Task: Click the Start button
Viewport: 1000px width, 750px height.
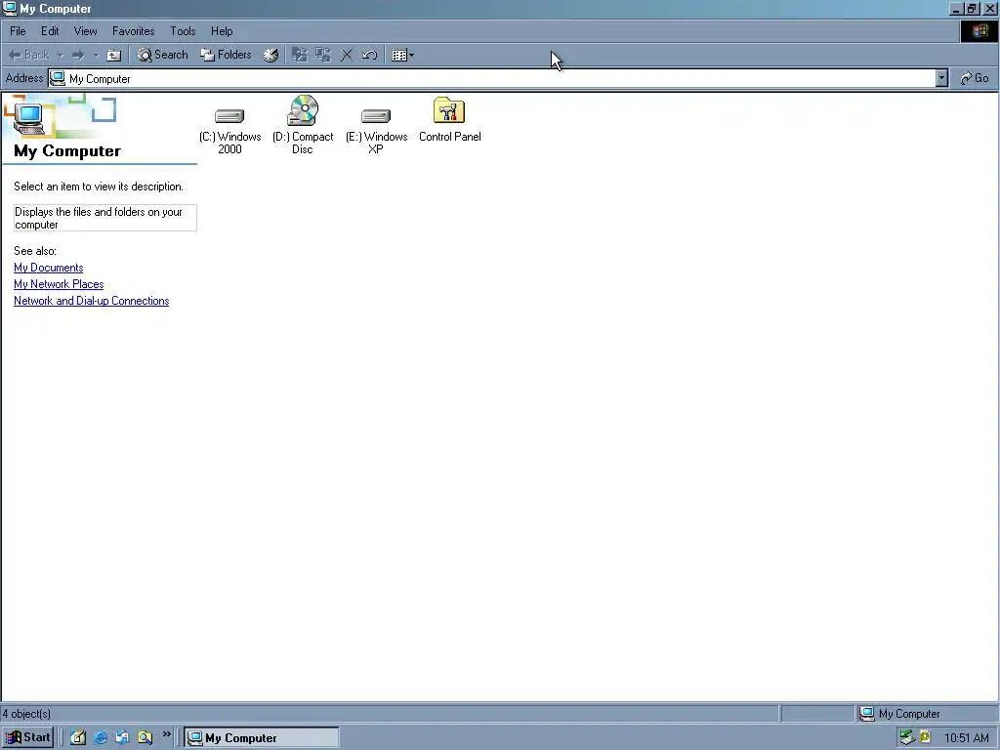Action: [x=27, y=737]
